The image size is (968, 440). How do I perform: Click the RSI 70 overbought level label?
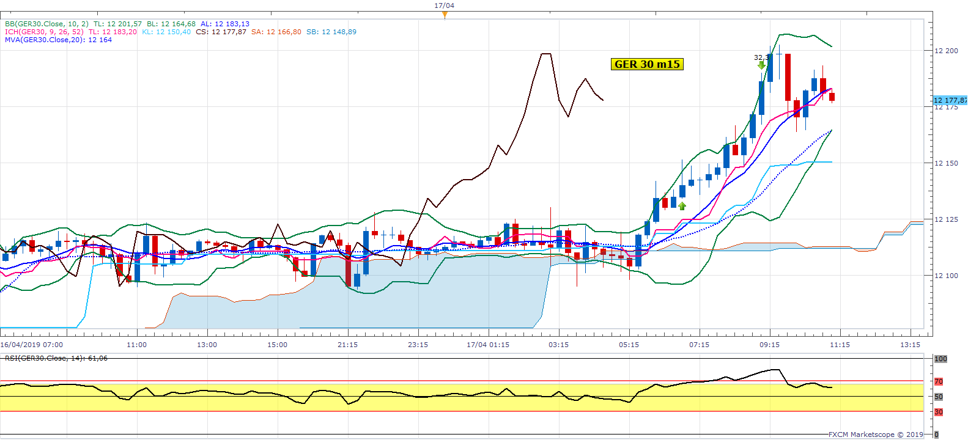[939, 381]
